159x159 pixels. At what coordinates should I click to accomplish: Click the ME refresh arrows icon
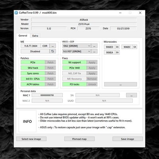coord(52,51)
